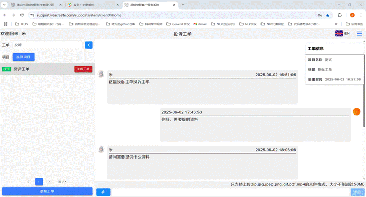Click the message text 请问需要提供什么资料
This screenshot has width=366, height=197.
pyautogui.click(x=129, y=157)
